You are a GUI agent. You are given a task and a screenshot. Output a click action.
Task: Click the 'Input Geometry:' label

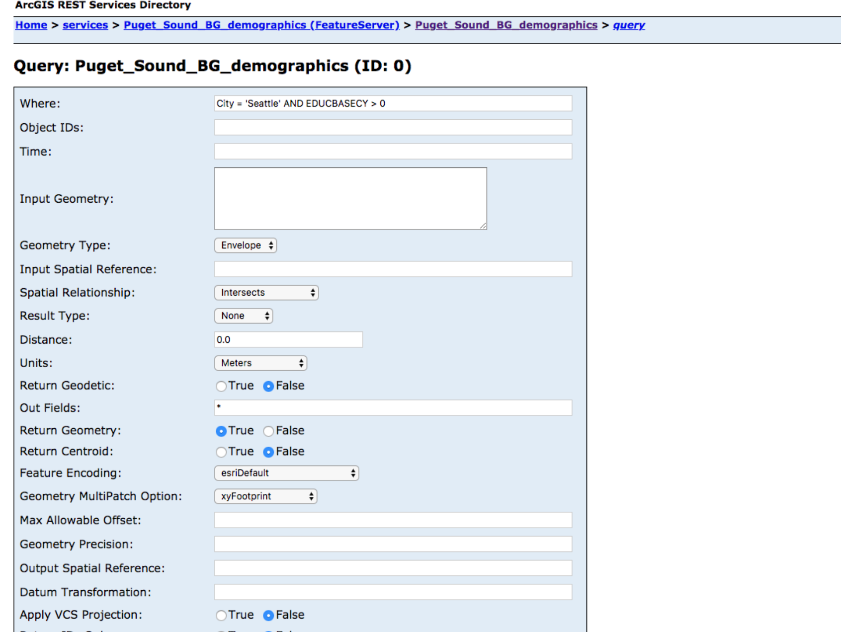pyautogui.click(x=67, y=199)
